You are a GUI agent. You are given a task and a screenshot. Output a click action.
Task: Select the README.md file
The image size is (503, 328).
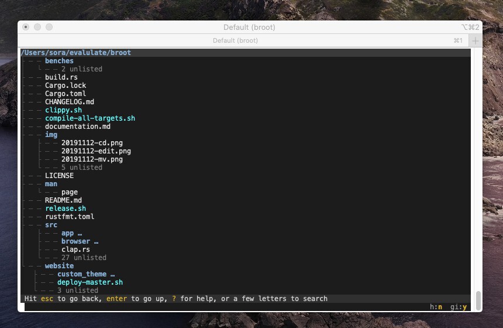coord(63,200)
